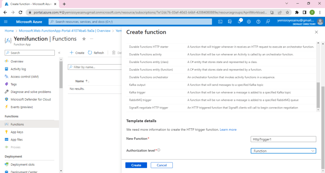The width and height of the screenshot is (325, 173).
Task: Click the account avatar in the Azure header
Action: tap(320, 22)
